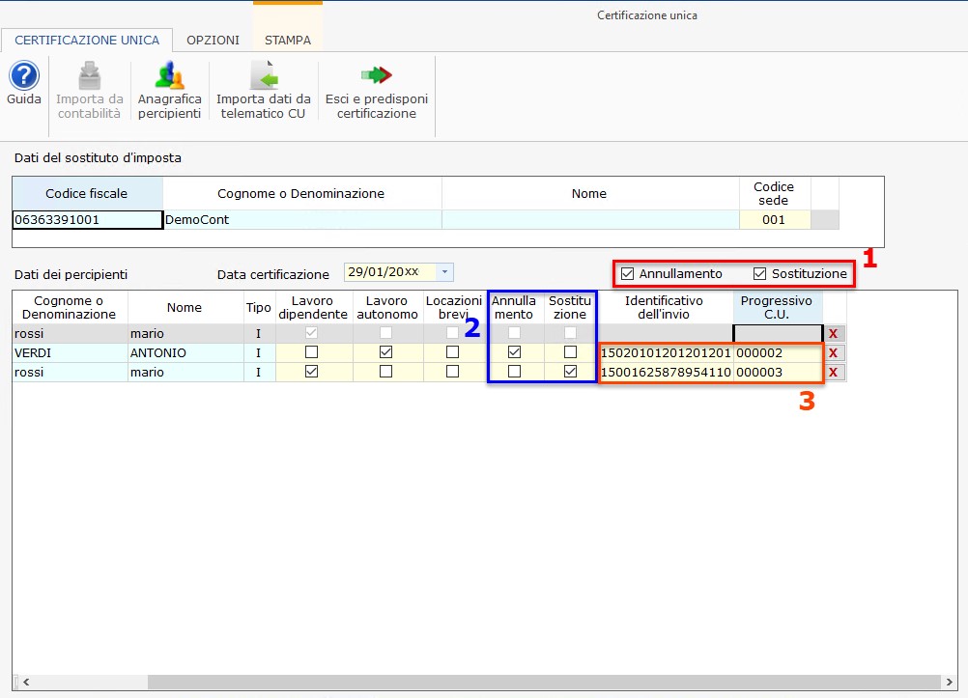Viewport: 968px width, 698px height.
Task: Select the empty Progressivo C.U. cell with black border
Action: pos(778,333)
